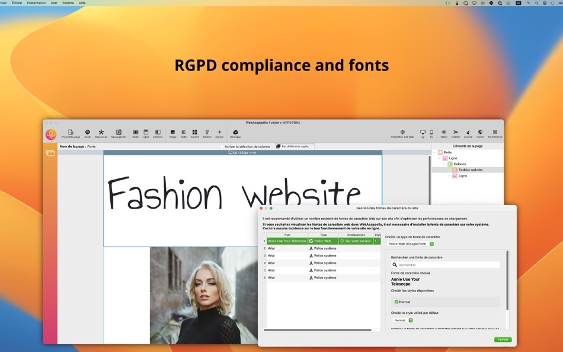Select the Annie Use Your Telescope font row

(x=322, y=241)
